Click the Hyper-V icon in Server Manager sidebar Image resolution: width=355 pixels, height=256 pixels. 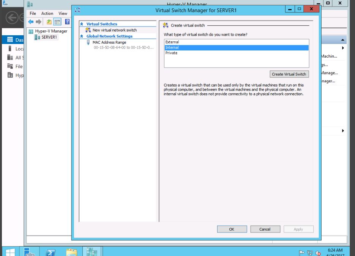point(10,75)
